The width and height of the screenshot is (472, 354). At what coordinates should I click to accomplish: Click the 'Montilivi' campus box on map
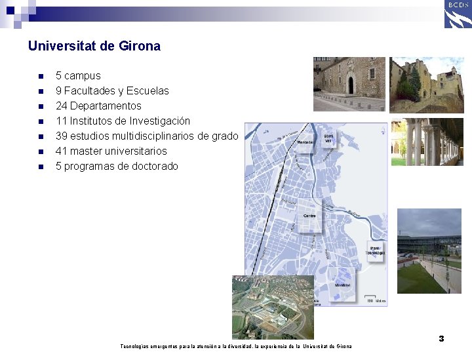(342, 285)
